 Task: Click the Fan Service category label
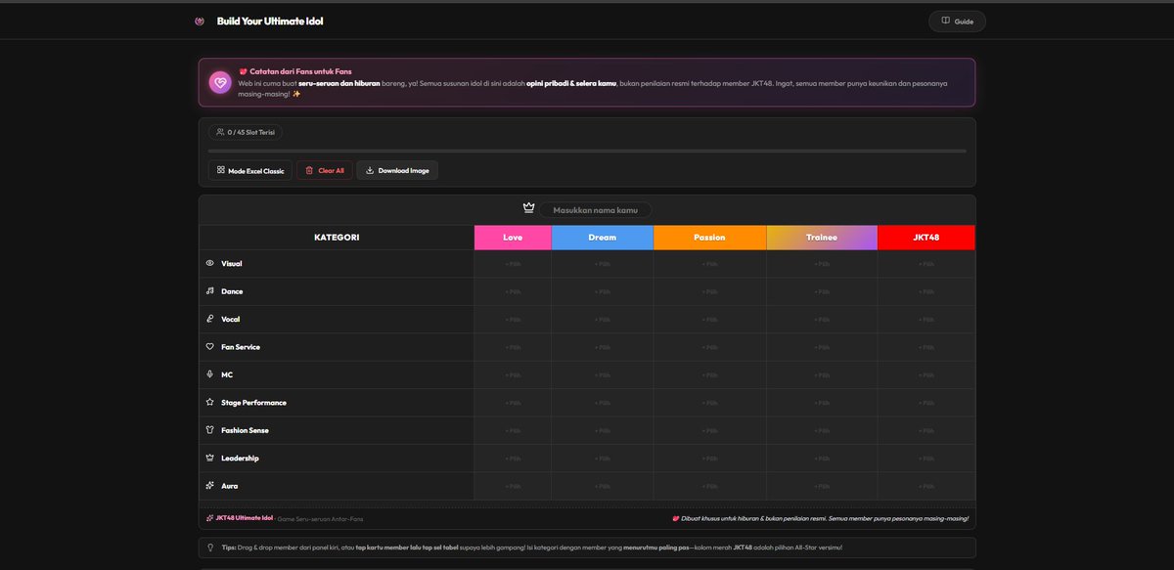coord(241,347)
